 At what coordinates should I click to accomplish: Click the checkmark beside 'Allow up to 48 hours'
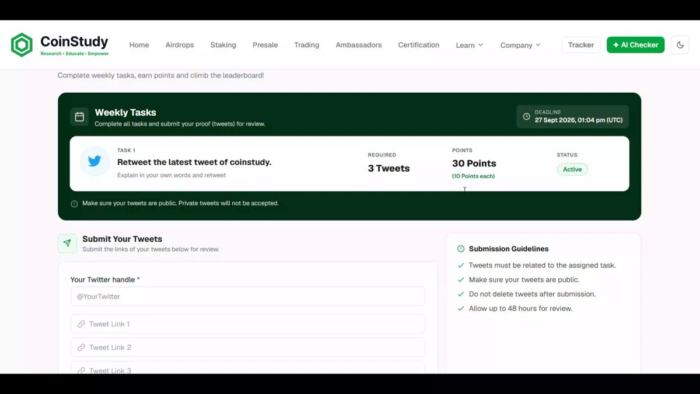coord(461,308)
